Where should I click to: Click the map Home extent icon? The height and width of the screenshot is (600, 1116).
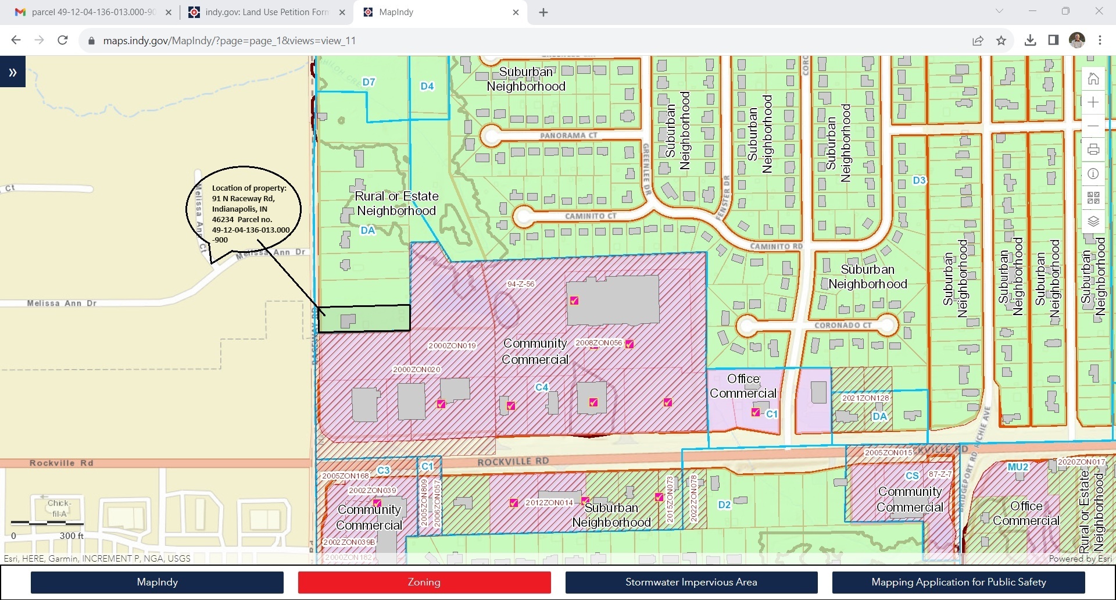[1093, 78]
